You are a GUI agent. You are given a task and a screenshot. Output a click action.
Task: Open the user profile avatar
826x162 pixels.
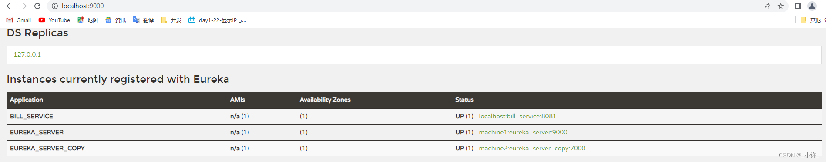point(812,6)
